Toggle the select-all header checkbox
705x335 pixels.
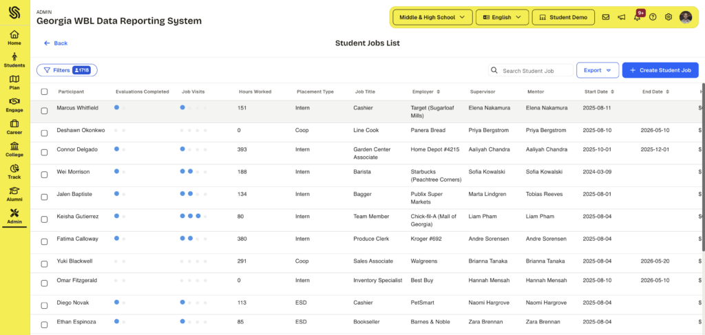pyautogui.click(x=45, y=91)
